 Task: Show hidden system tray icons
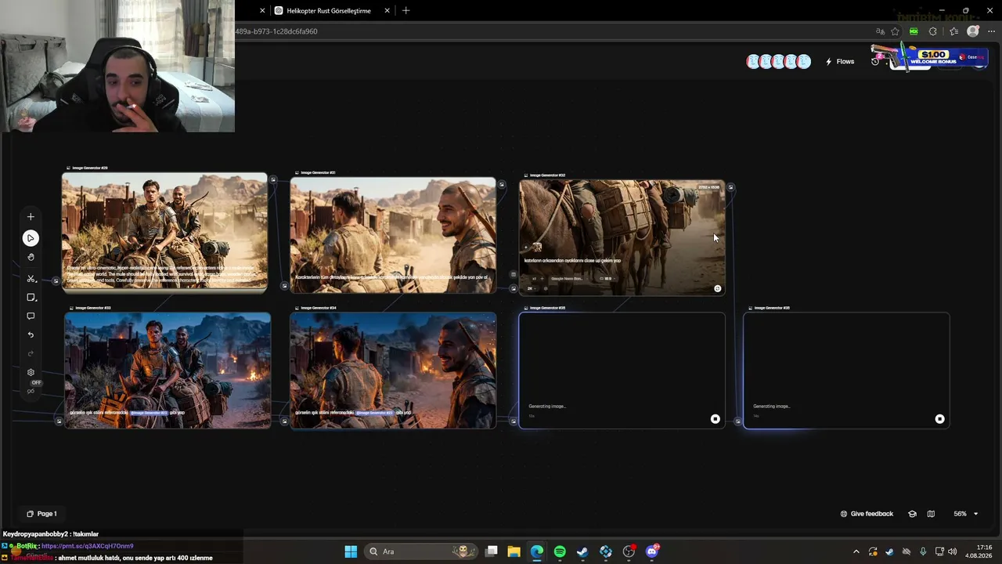click(856, 551)
